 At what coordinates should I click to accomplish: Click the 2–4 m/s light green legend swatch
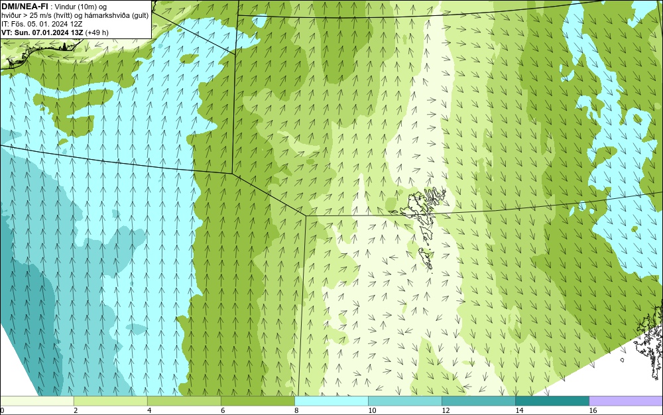pos(110,400)
